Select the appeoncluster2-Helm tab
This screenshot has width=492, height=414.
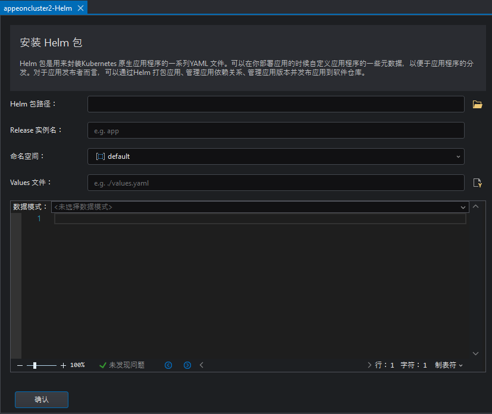[37, 8]
